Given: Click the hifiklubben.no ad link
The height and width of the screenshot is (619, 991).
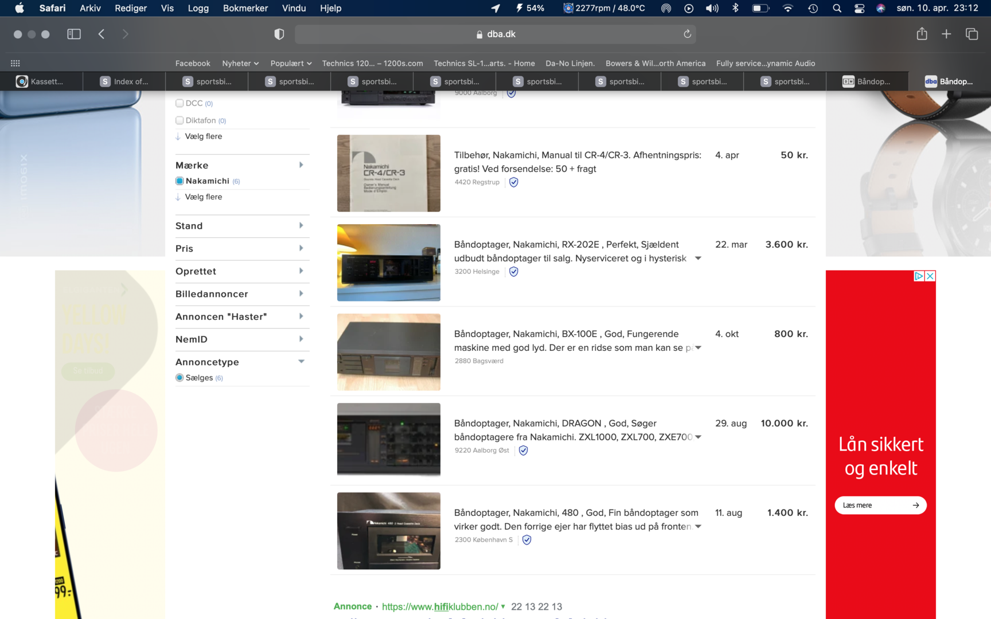Looking at the screenshot, I should click(440, 606).
